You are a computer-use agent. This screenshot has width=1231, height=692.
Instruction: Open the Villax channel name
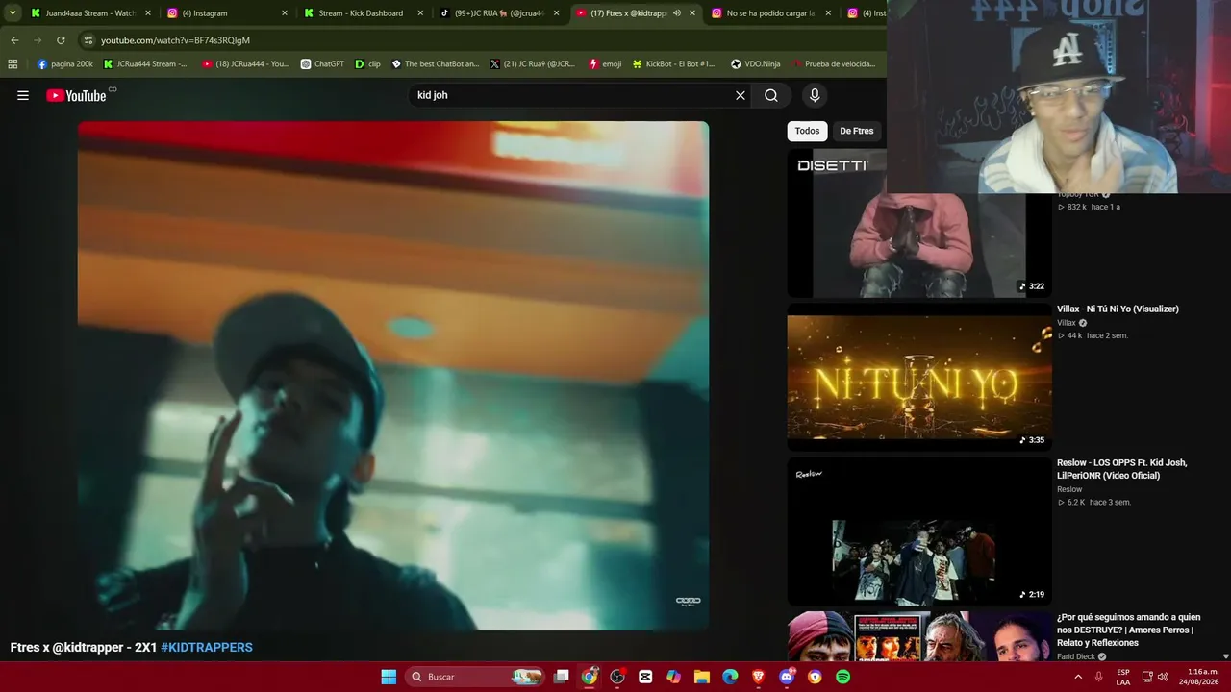pyautogui.click(x=1067, y=323)
